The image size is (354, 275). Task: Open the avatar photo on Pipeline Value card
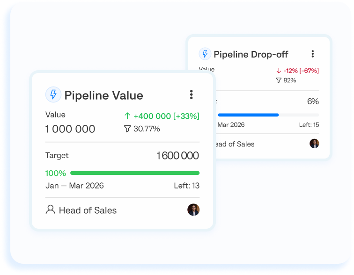193,210
